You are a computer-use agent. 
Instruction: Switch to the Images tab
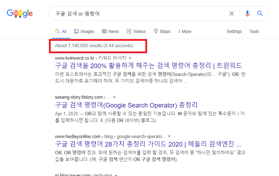[84, 32]
